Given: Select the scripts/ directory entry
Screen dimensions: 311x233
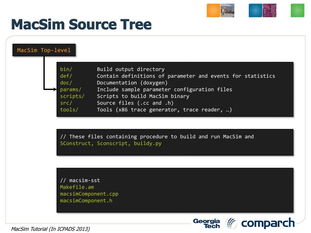Looking at the screenshot, I should tap(72, 96).
